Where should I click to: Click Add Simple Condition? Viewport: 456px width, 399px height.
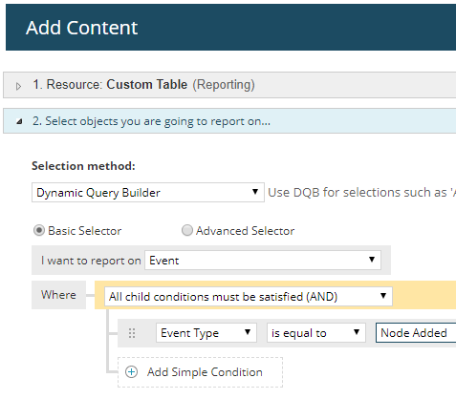point(200,372)
